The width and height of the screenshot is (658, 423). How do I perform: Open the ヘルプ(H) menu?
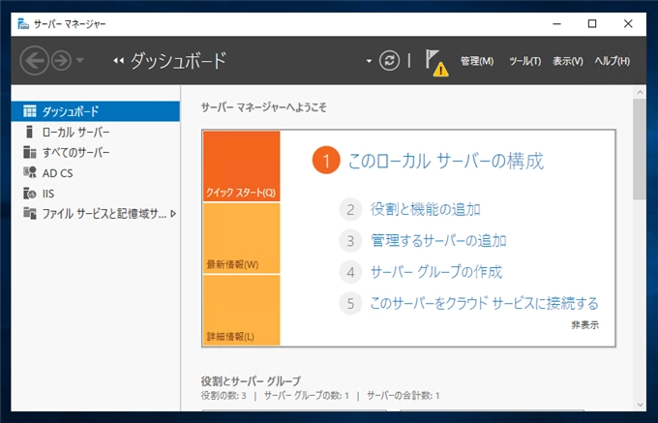(x=613, y=61)
